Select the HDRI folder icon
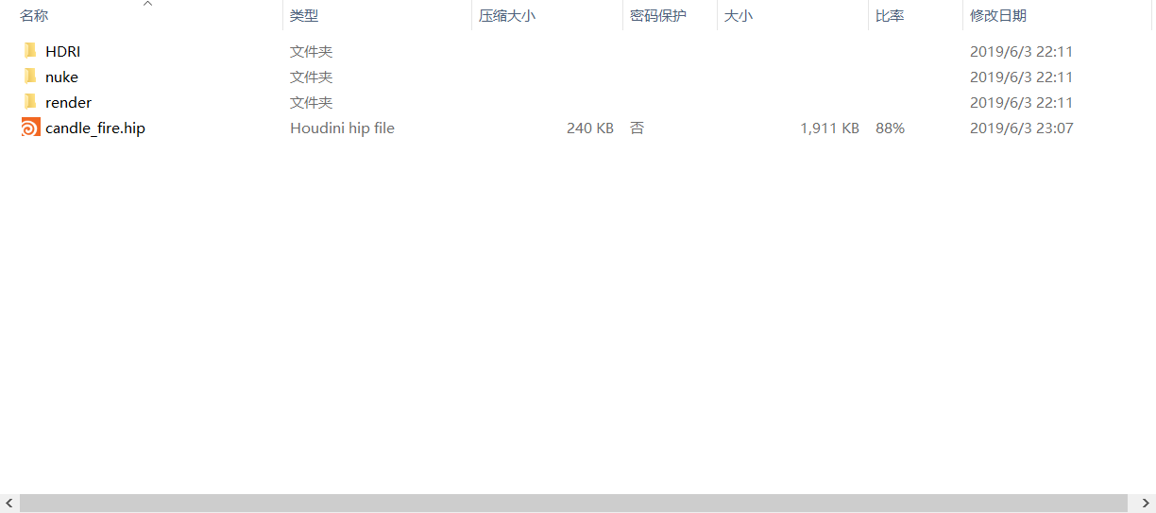Viewport: 1156px width, 513px height. click(x=30, y=51)
